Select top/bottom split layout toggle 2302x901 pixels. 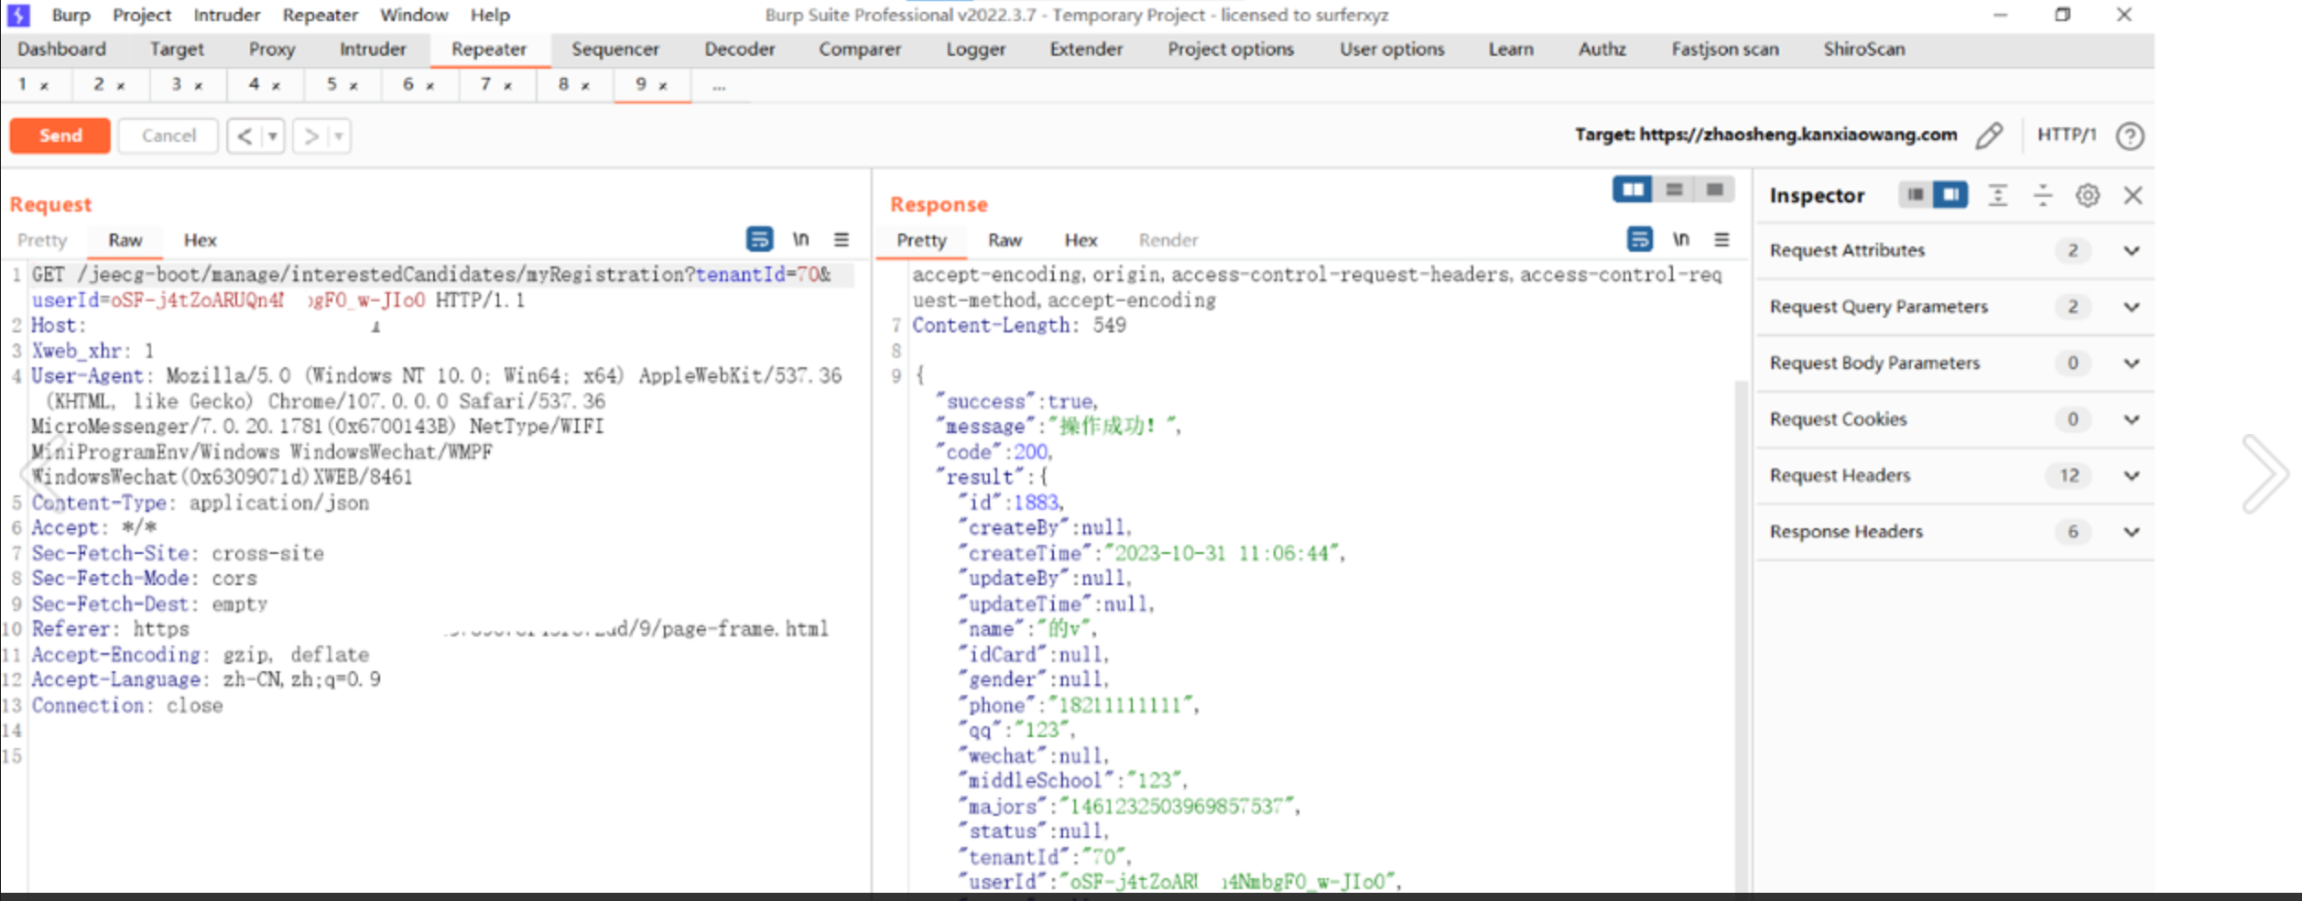click(x=1674, y=190)
